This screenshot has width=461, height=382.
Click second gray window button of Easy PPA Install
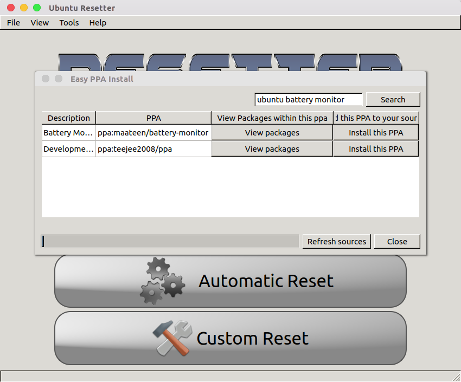coord(59,79)
